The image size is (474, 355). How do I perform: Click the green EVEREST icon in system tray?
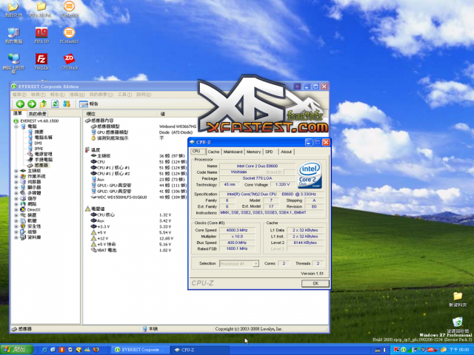tap(403, 350)
